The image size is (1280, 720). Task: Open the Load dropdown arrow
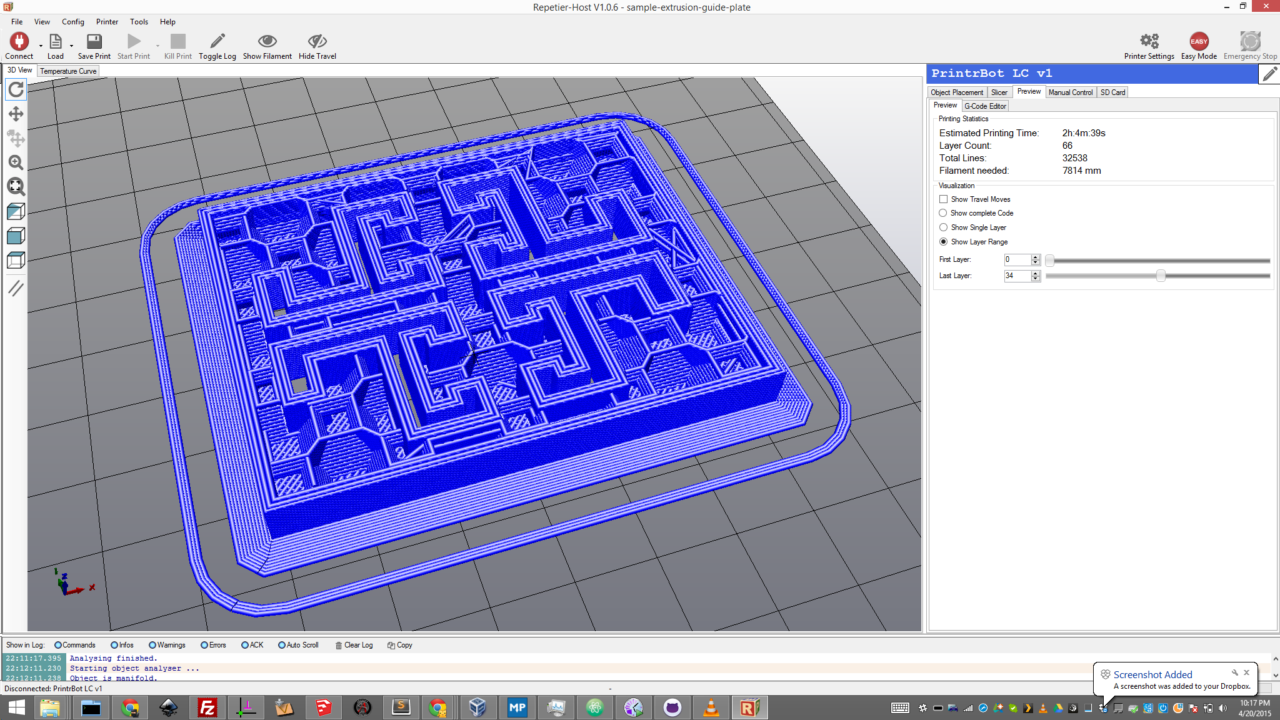click(71, 46)
